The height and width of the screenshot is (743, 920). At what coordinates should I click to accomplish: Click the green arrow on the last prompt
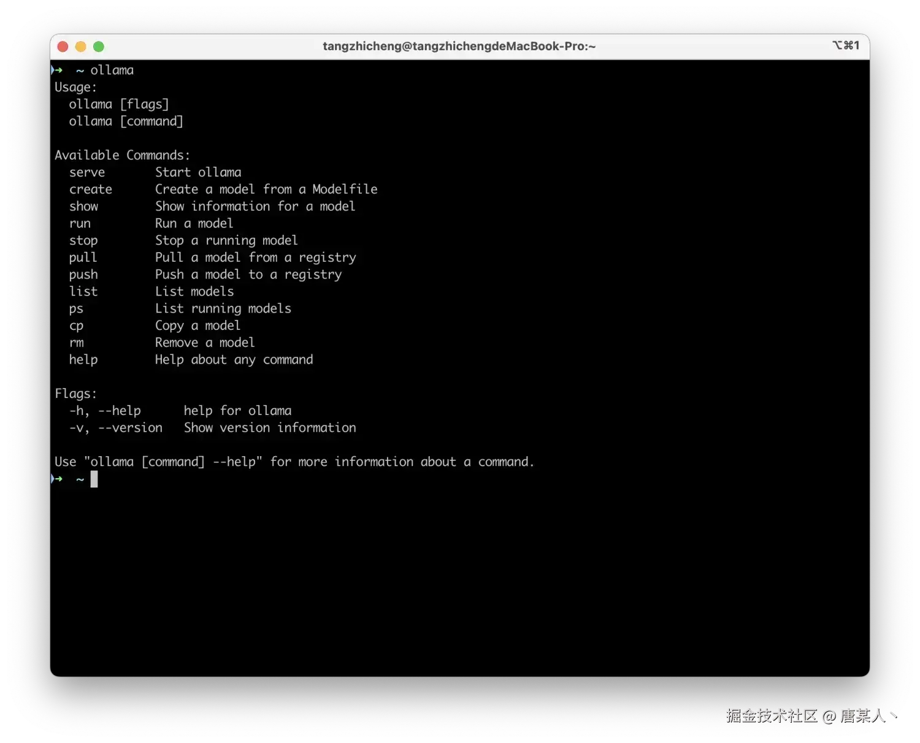point(58,479)
